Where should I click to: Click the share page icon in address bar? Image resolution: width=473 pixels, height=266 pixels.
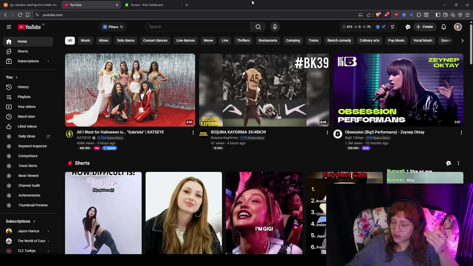point(368,15)
